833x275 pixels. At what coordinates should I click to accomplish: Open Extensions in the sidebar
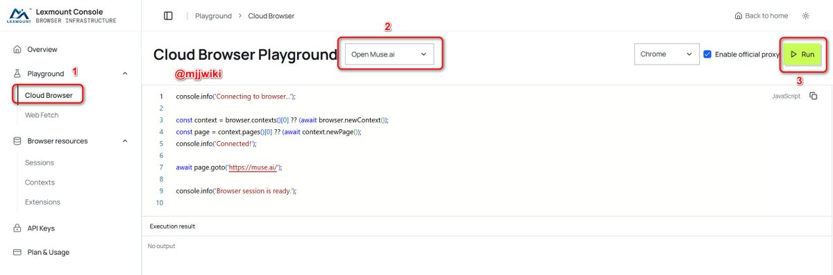42,202
